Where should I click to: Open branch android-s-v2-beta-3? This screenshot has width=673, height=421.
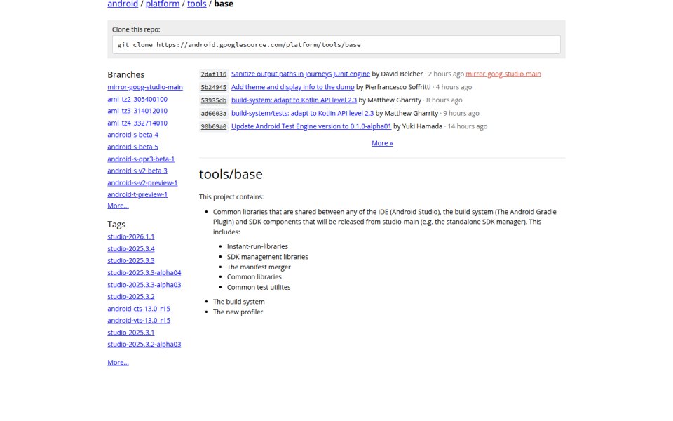pyautogui.click(x=137, y=171)
